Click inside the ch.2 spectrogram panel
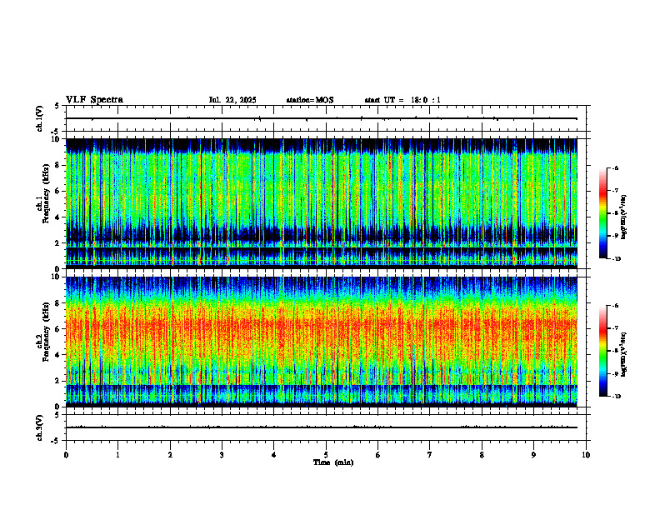The width and height of the screenshot is (660, 510). pyautogui.click(x=322, y=342)
